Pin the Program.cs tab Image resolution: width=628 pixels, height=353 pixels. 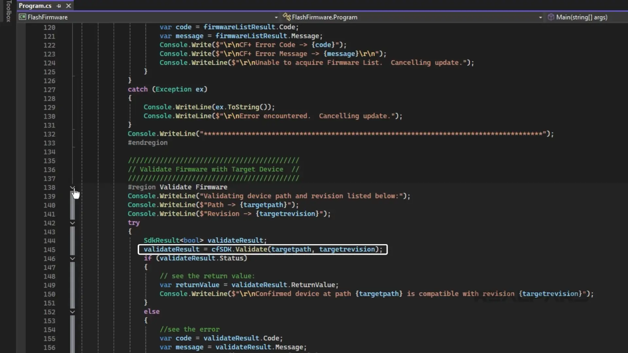[x=59, y=6]
